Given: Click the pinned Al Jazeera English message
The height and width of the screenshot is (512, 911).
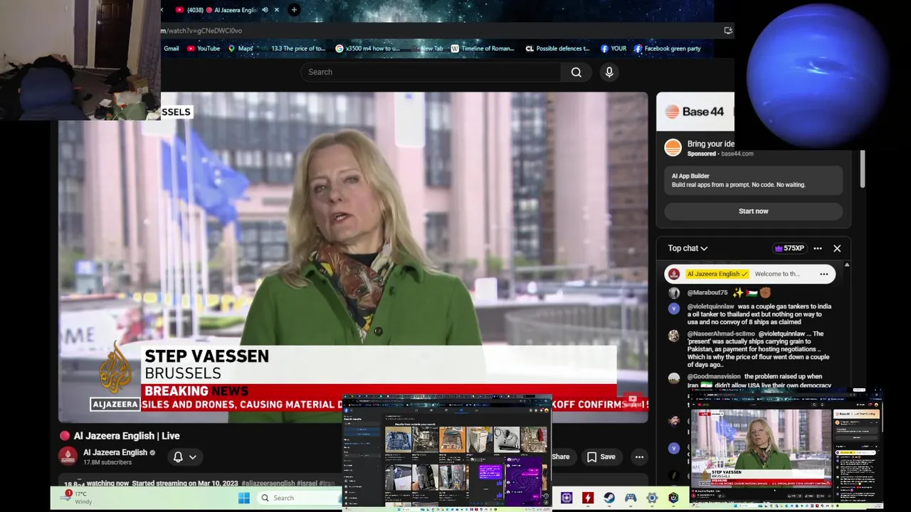Looking at the screenshot, I should pyautogui.click(x=749, y=274).
